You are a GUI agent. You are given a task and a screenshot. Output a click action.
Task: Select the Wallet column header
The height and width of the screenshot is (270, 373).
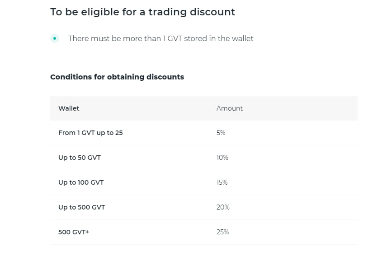69,108
